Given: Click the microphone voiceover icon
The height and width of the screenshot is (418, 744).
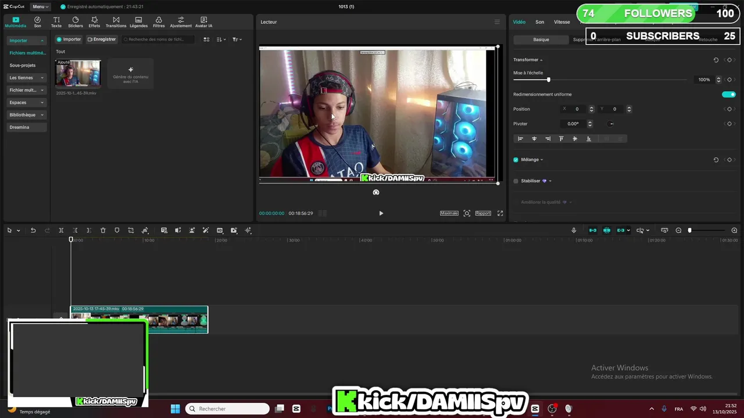Looking at the screenshot, I should point(574,230).
